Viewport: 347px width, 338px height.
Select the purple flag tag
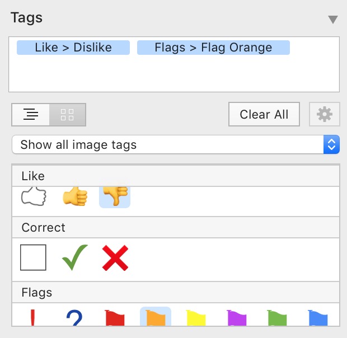[x=237, y=318]
